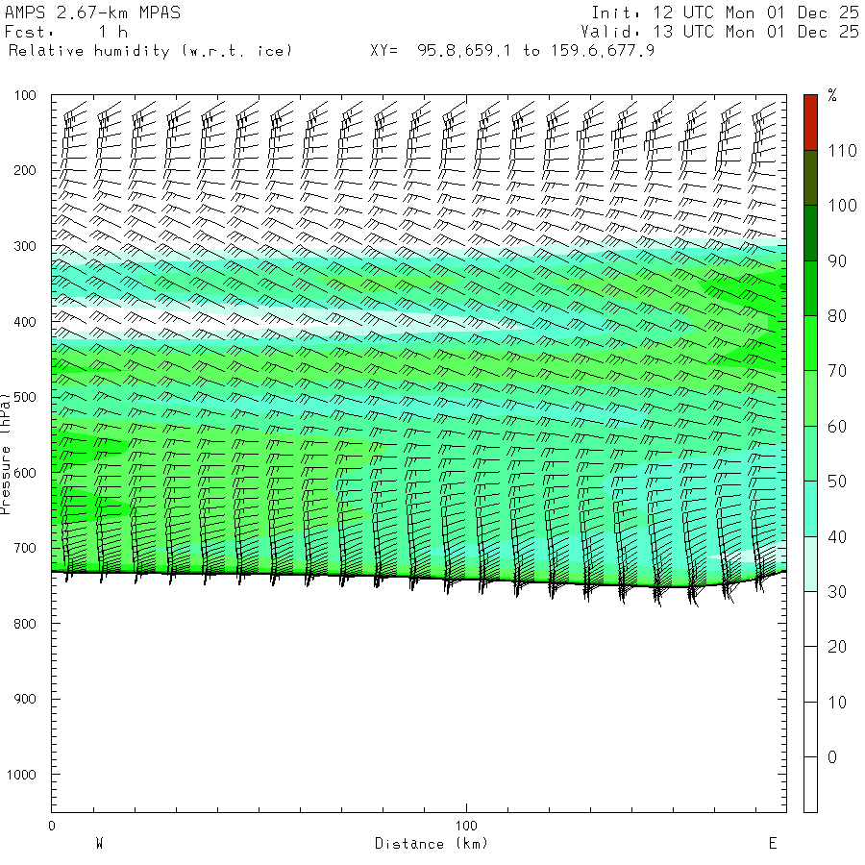Click the colorbar label '90'
This screenshot has width=865, height=865.
click(x=837, y=260)
